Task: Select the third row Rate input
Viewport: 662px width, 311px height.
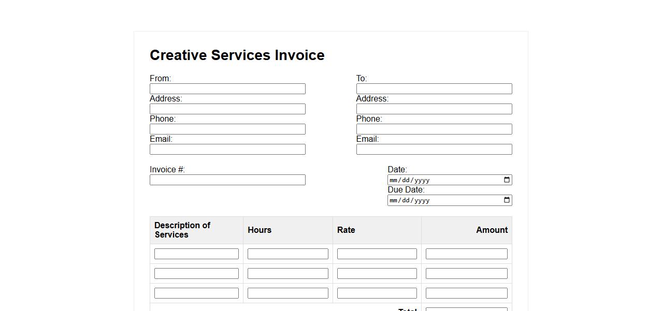Action: pos(377,293)
